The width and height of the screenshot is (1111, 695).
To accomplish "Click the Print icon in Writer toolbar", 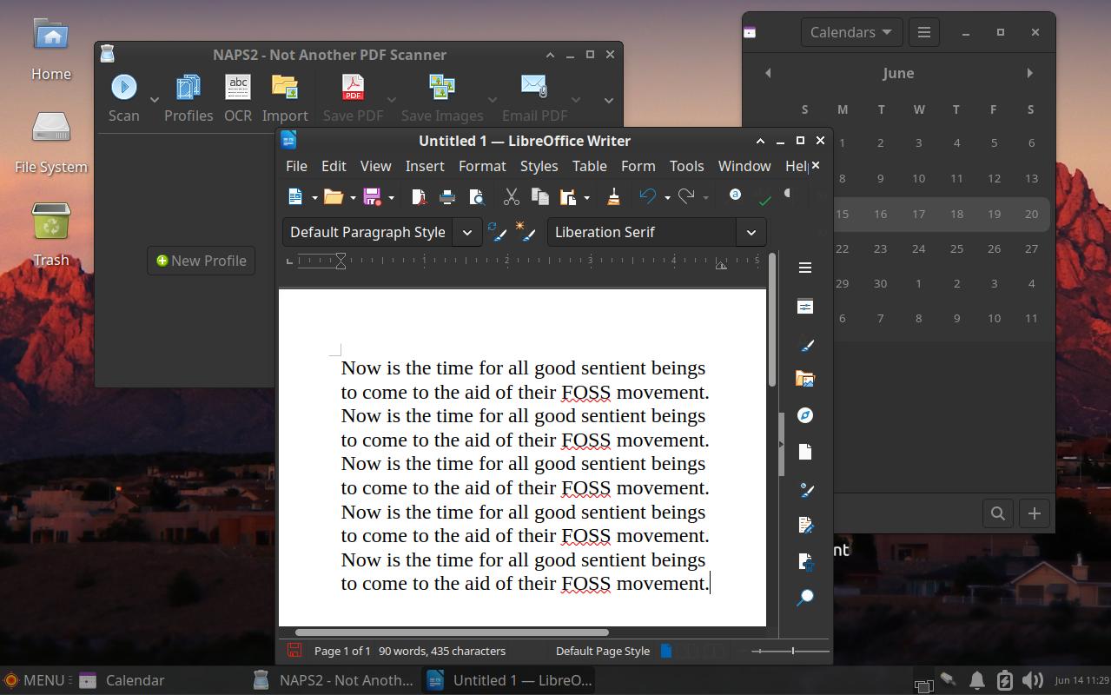I will pos(447,197).
